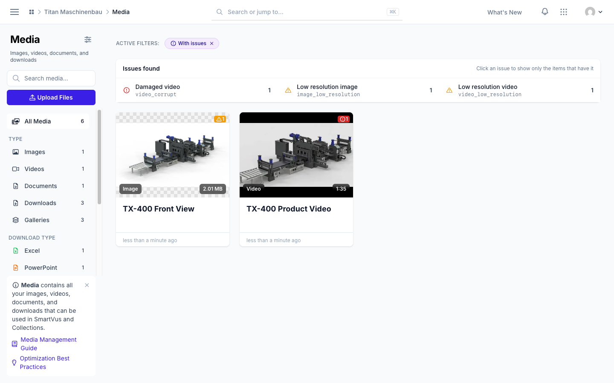Click the sidebar vertical scrollbar
The height and width of the screenshot is (383, 614).
[x=99, y=157]
